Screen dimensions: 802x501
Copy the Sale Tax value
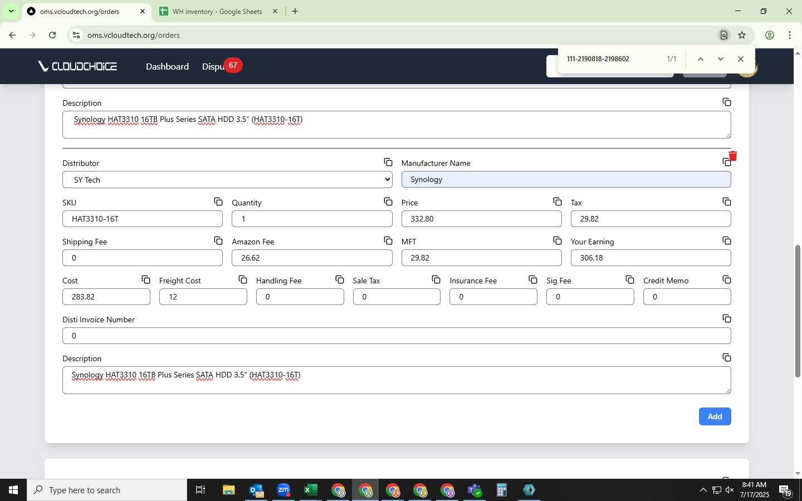(436, 279)
